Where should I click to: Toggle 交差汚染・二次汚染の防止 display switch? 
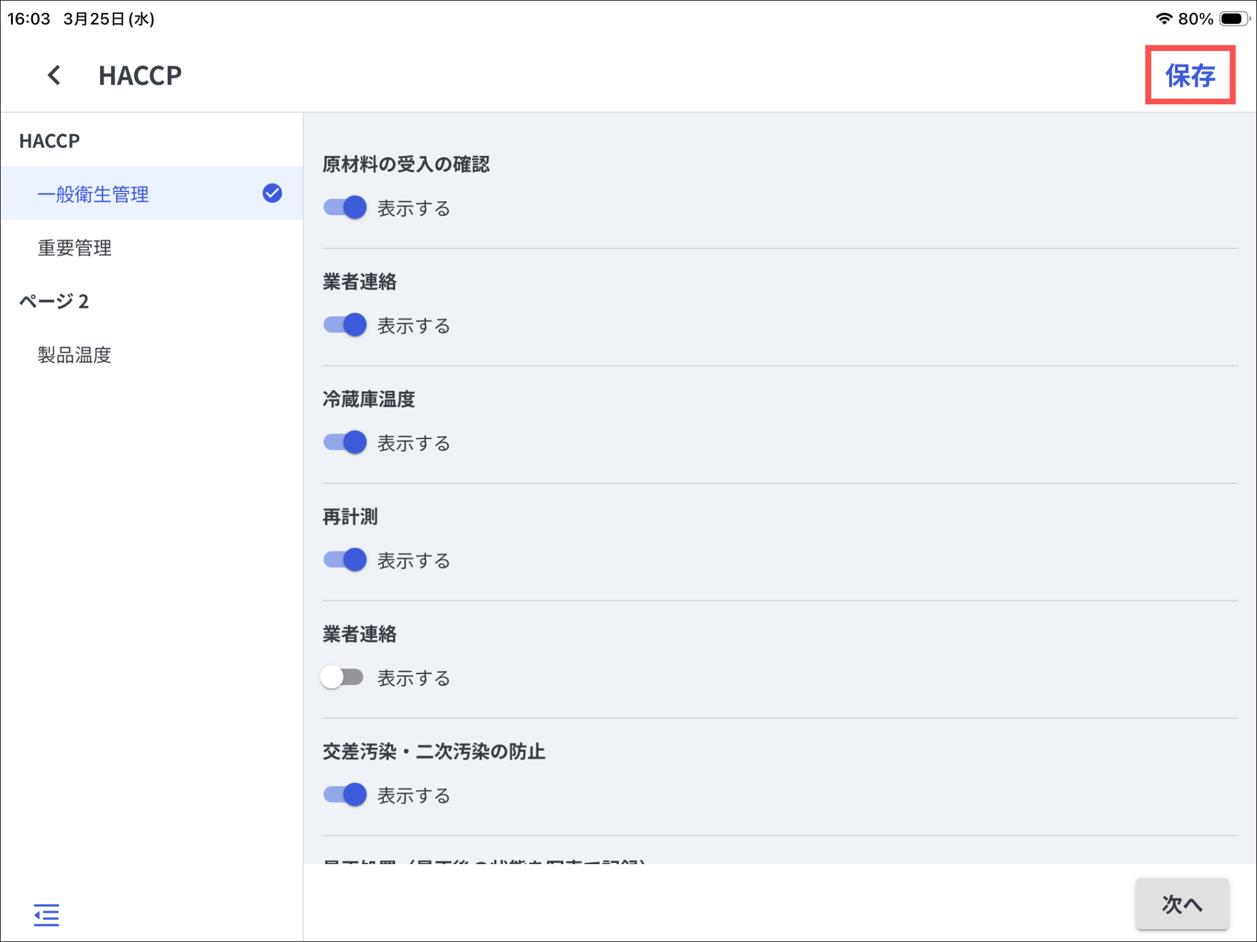coord(345,795)
